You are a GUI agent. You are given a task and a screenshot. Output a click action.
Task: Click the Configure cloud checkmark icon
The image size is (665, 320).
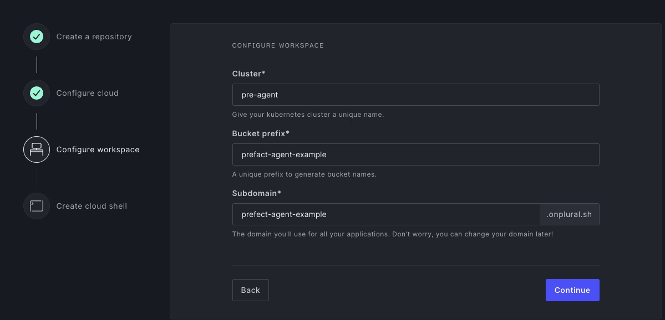pyautogui.click(x=37, y=93)
